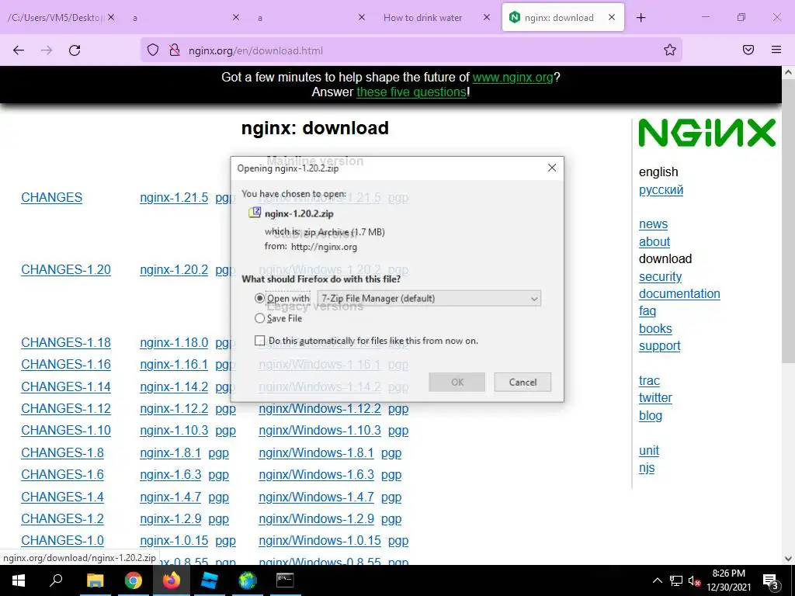
Task: Open taskbar search magnifier
Action: [x=56, y=580]
